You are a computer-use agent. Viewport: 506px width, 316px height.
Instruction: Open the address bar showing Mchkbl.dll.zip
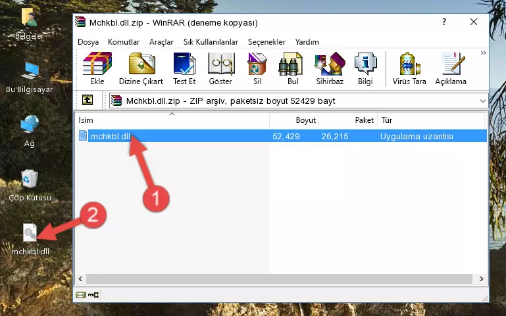click(298, 101)
